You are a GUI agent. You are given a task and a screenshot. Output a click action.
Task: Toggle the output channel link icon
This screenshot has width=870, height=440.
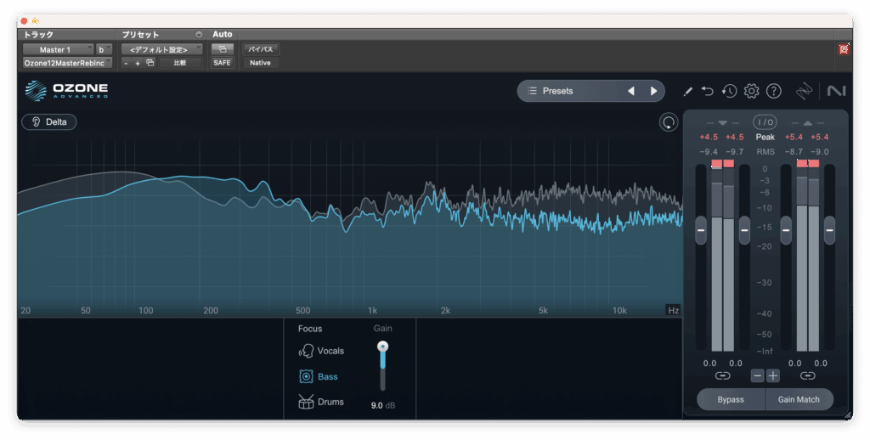(x=807, y=375)
